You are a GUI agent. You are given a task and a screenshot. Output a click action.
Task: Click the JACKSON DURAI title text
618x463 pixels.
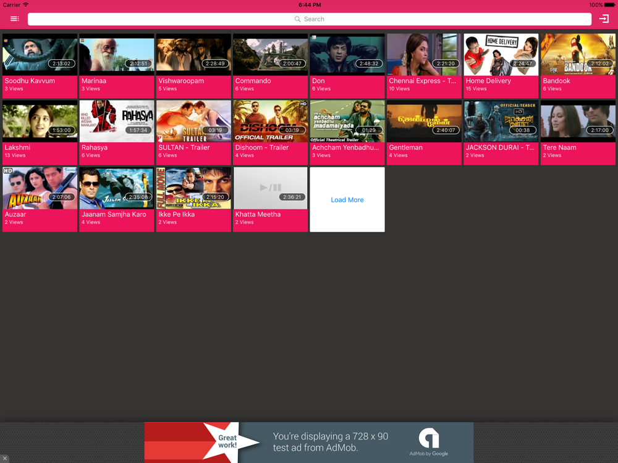(x=500, y=148)
